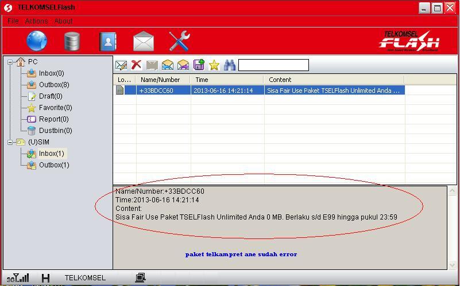Click the H network type indicator

[x=45, y=278]
